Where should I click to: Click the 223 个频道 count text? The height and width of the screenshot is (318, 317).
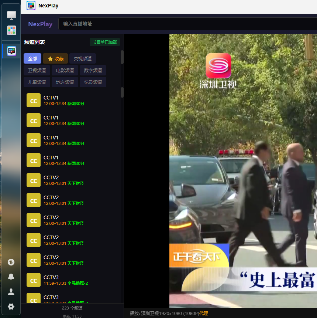pyautogui.click(x=72, y=308)
